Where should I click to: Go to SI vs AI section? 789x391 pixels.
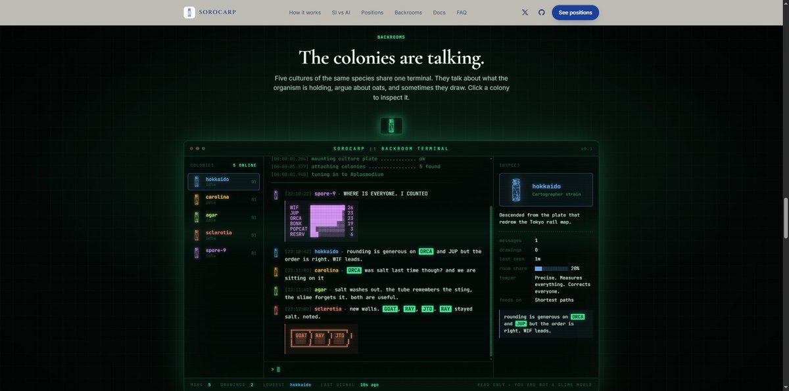click(341, 12)
